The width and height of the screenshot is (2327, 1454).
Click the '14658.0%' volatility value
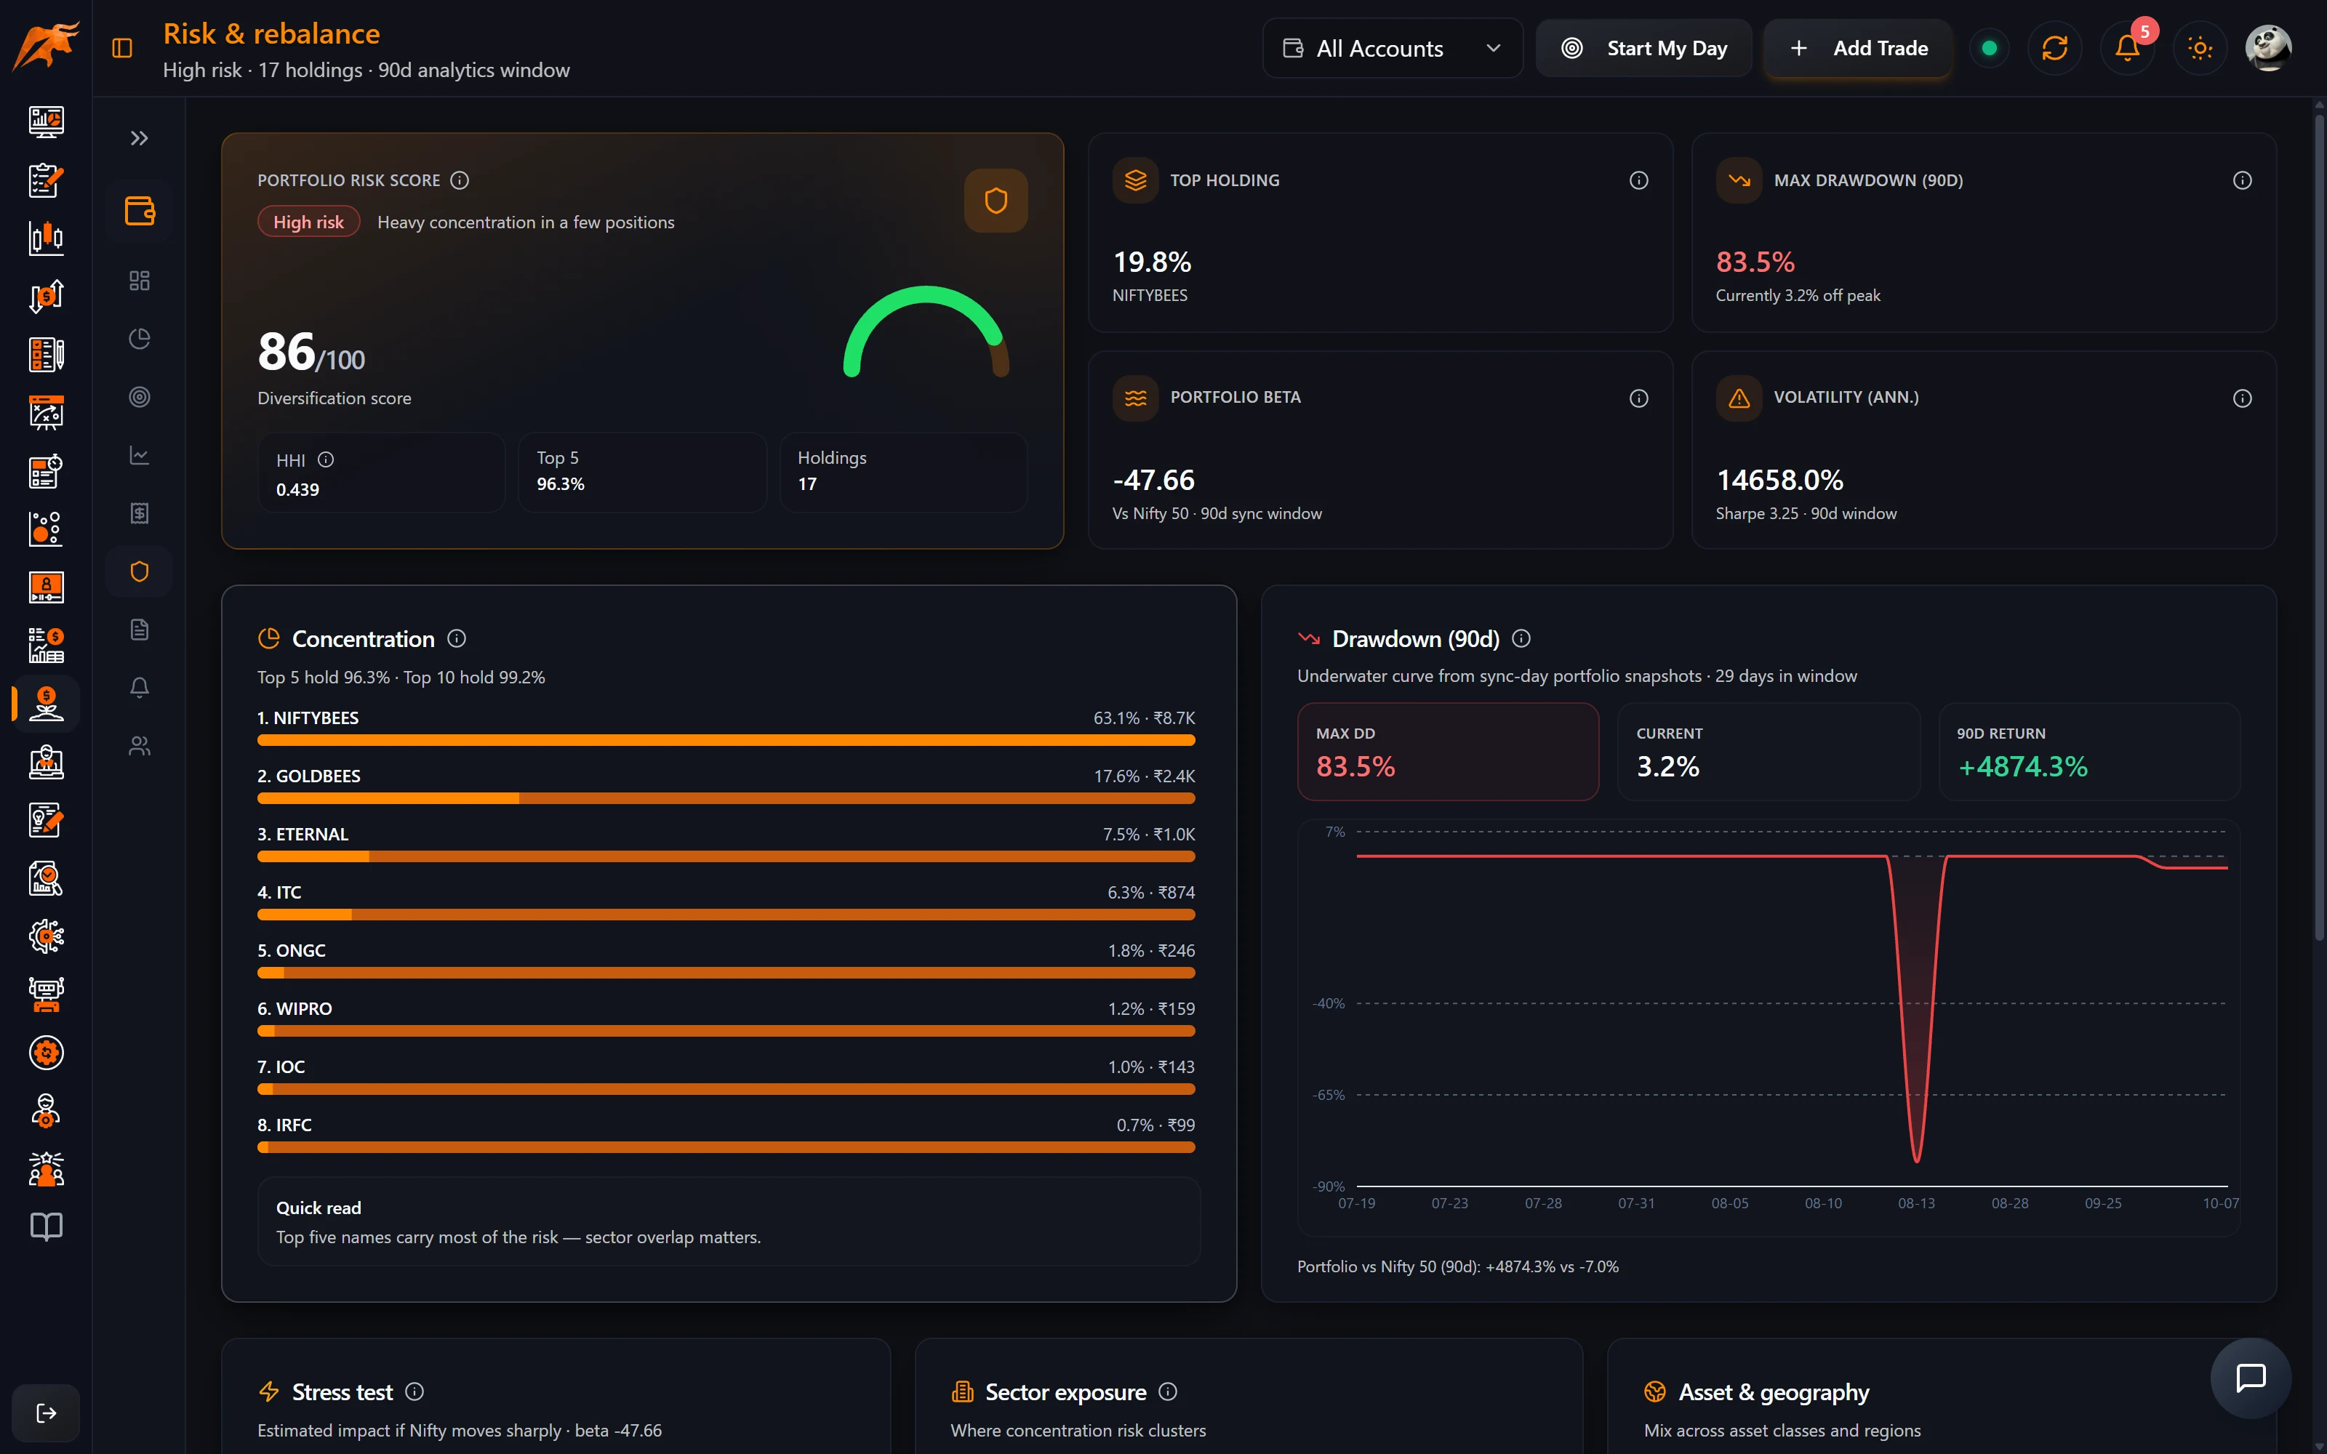[1779, 480]
